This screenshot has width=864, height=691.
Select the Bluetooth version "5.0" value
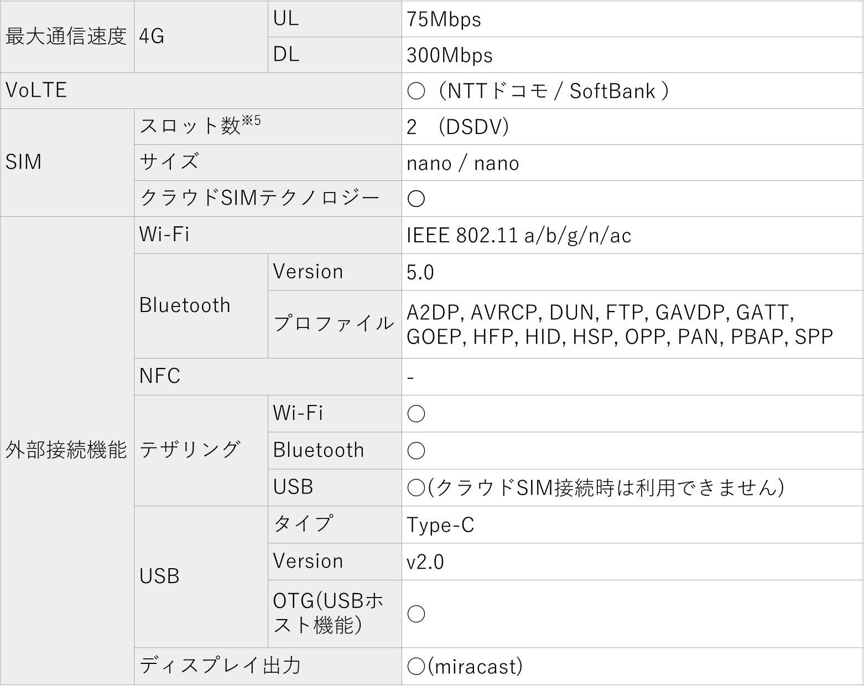coord(420,273)
